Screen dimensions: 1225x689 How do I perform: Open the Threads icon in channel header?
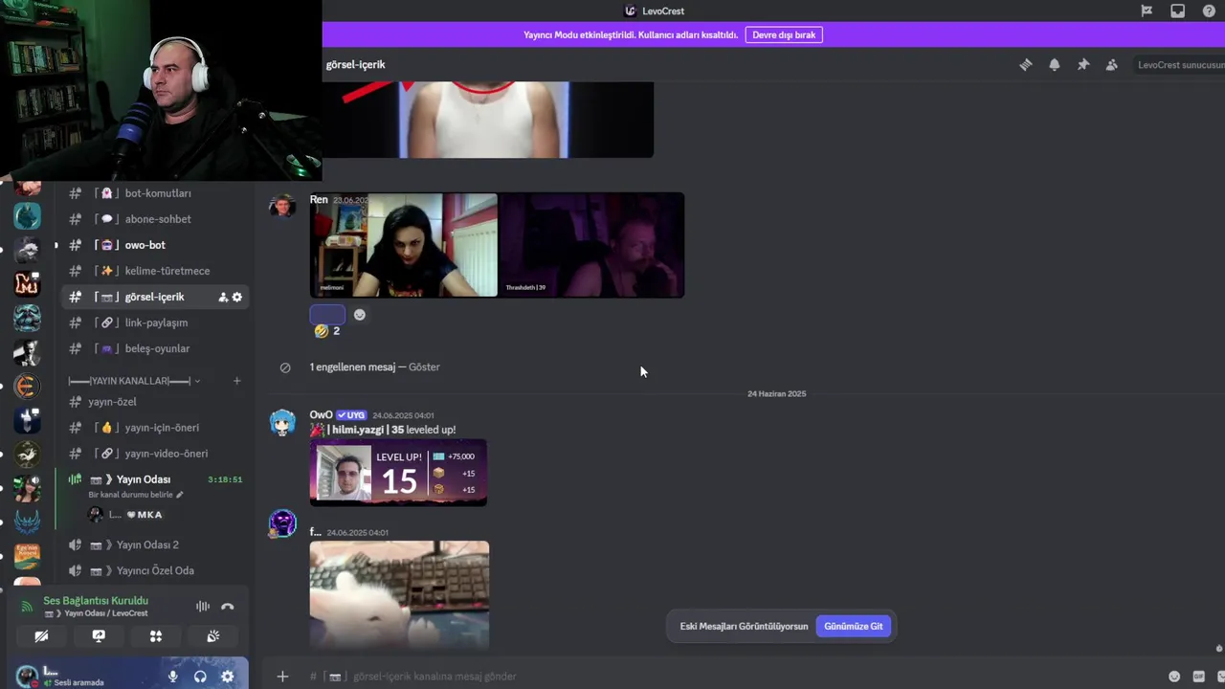tap(1025, 65)
